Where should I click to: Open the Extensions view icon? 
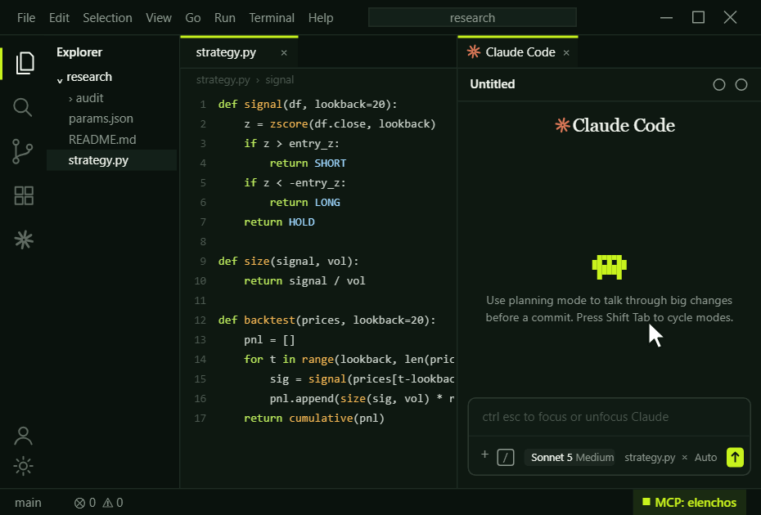pyautogui.click(x=24, y=196)
